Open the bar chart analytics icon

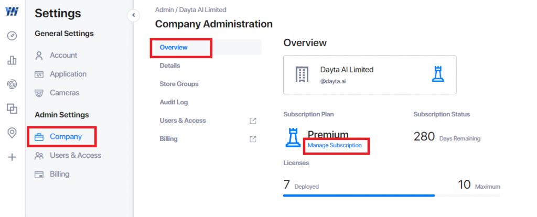(x=12, y=60)
